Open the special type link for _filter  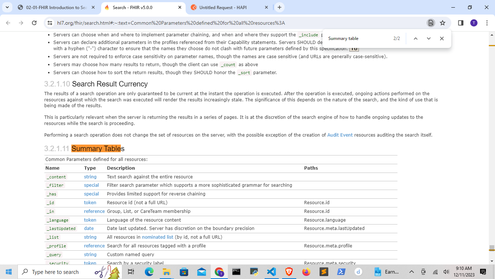(91, 185)
